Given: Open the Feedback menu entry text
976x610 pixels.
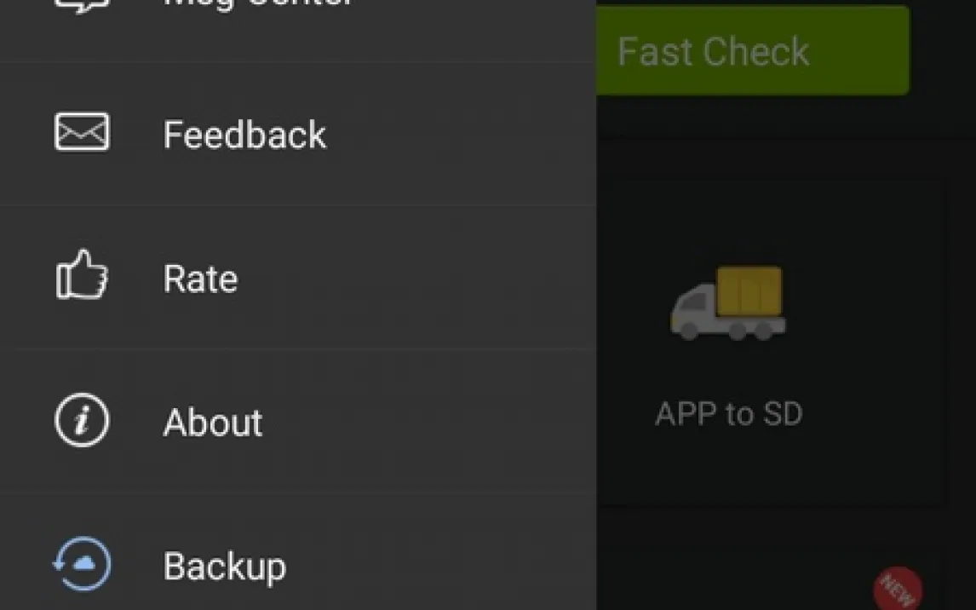Looking at the screenshot, I should tap(244, 135).
